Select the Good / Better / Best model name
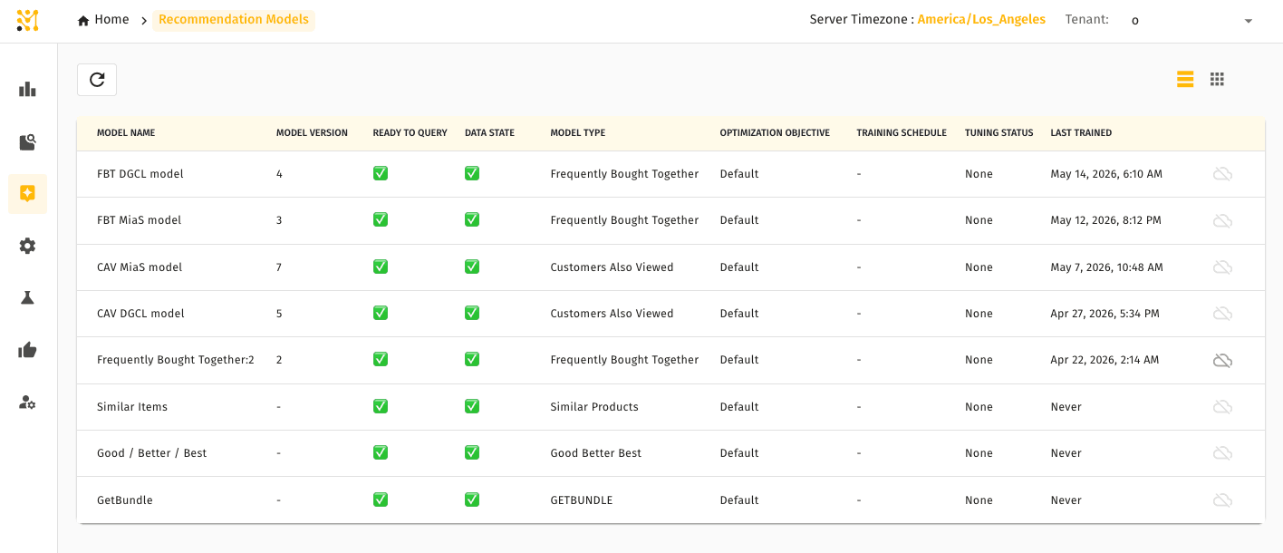 (151, 453)
